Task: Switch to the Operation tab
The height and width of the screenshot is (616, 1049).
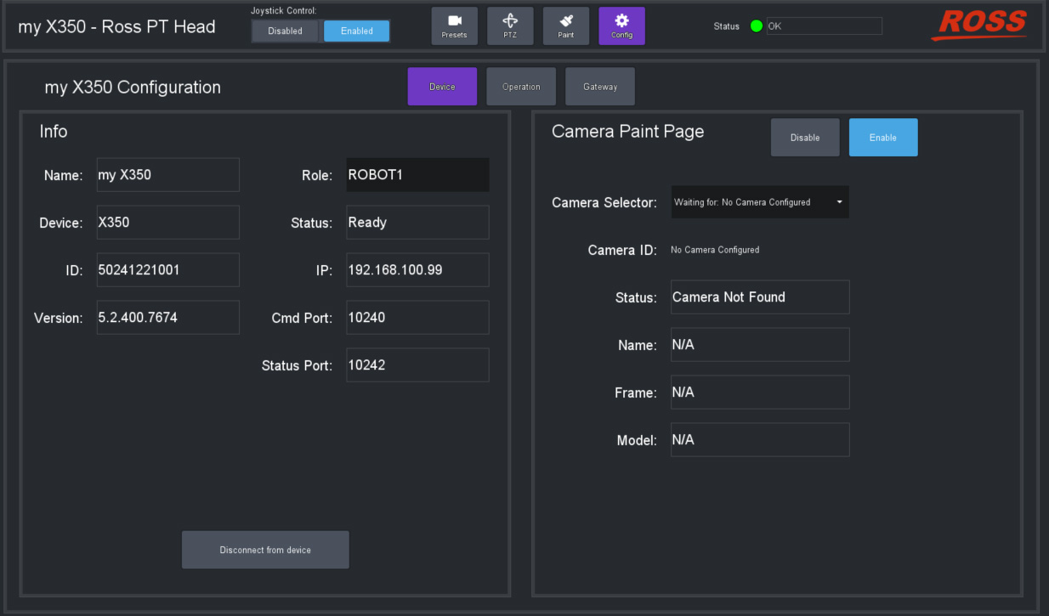Action: (521, 87)
